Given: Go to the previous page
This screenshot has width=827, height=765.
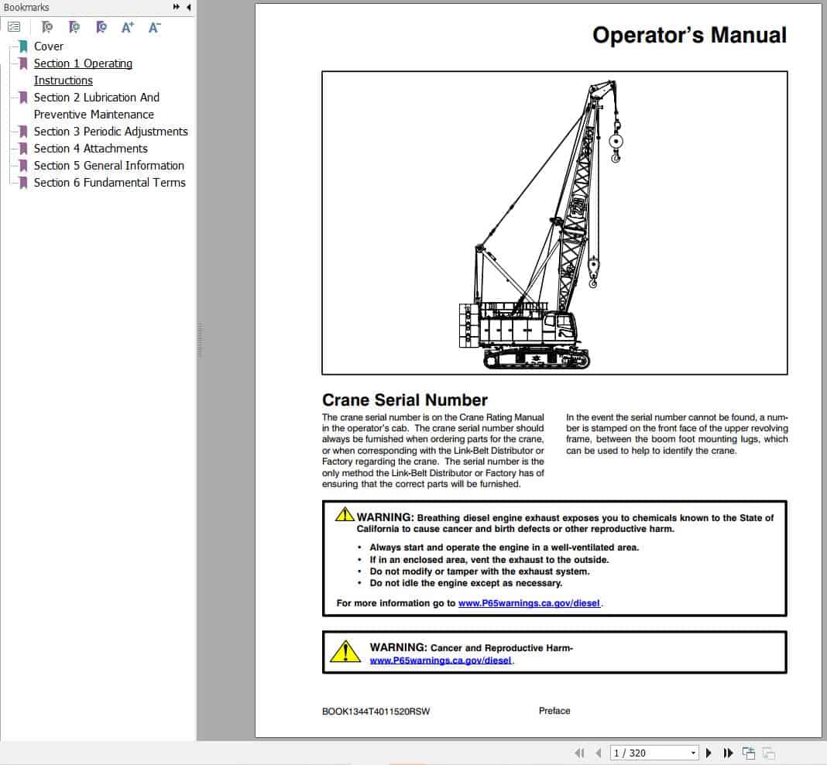Looking at the screenshot, I should pyautogui.click(x=598, y=752).
